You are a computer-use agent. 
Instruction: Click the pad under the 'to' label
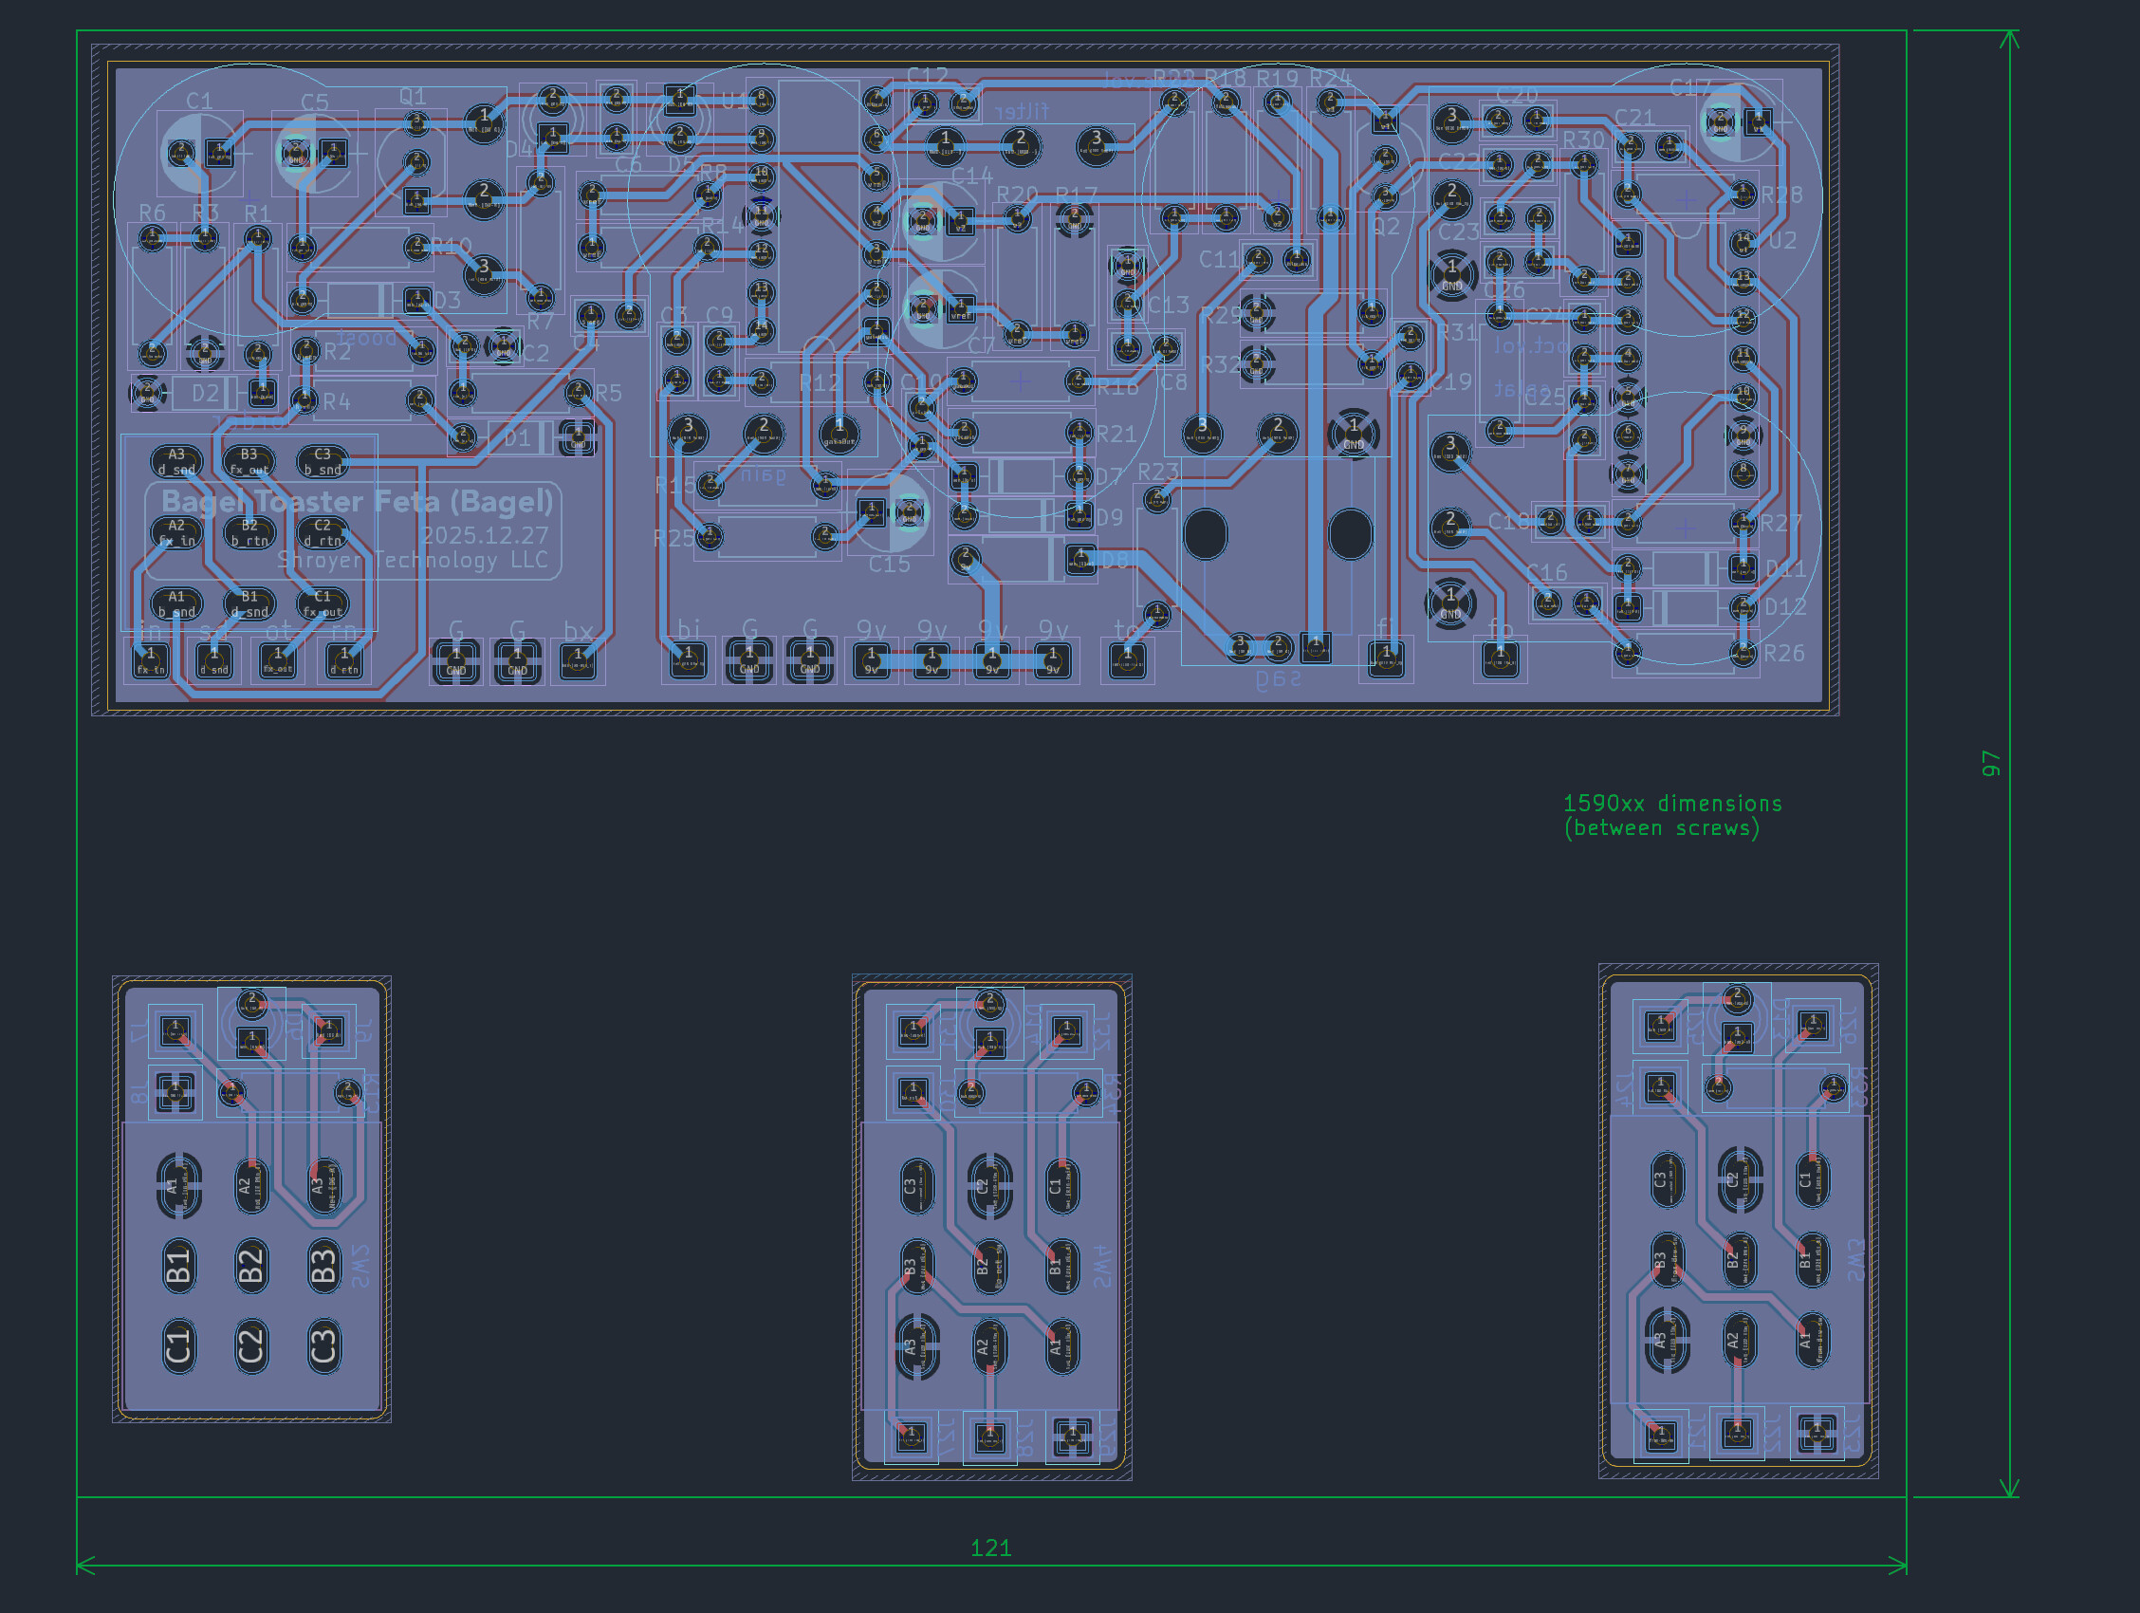point(1127,661)
